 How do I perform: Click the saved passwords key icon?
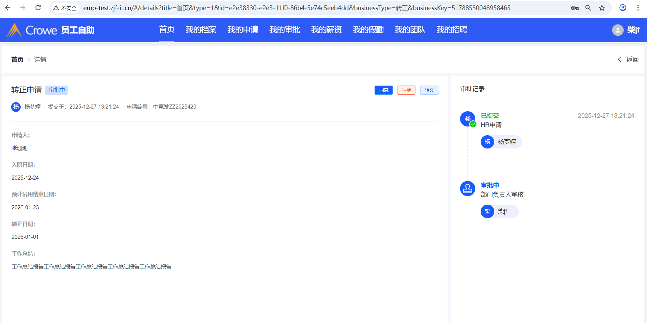point(575,8)
